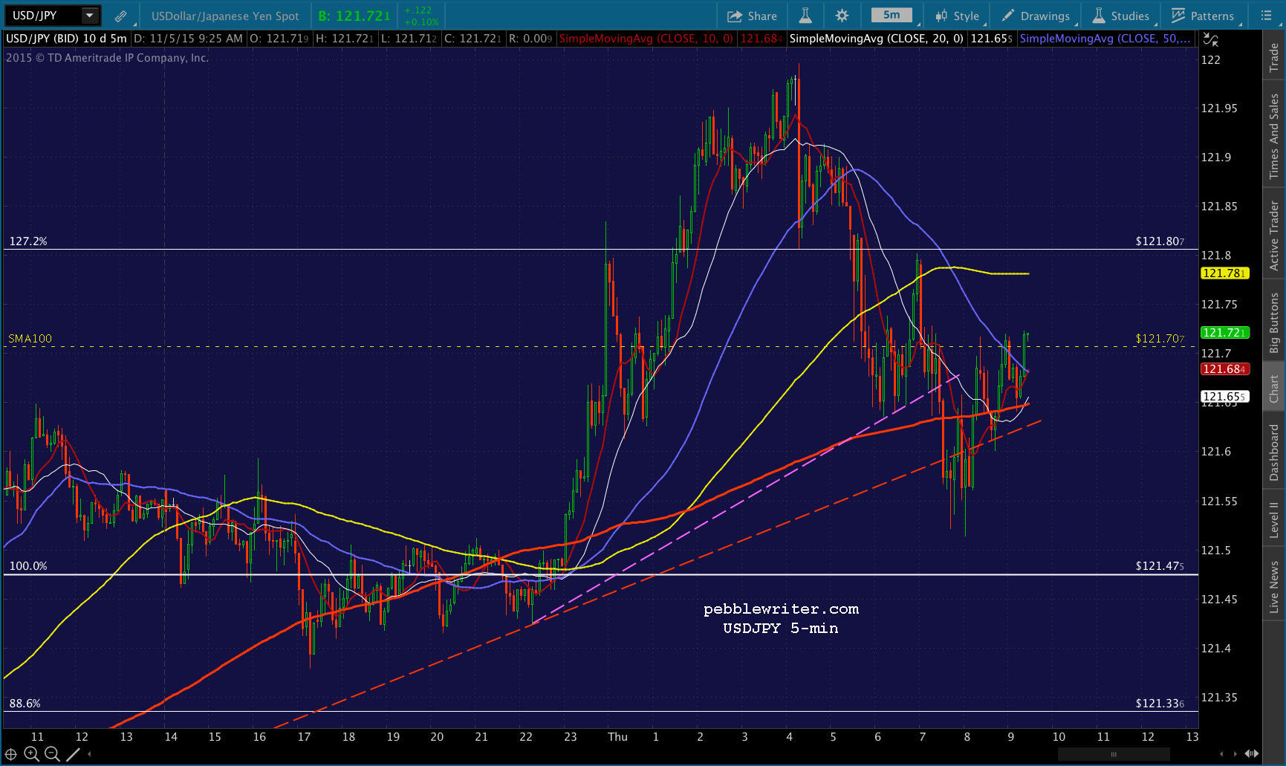Click SimpleMovingAvg (CLOSE, 20, 0) study label

pos(877,39)
